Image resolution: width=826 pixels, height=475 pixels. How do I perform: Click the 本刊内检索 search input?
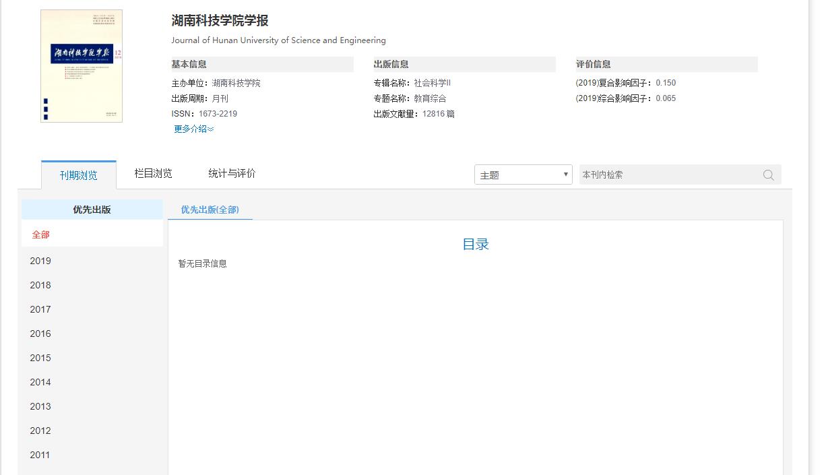(667, 175)
